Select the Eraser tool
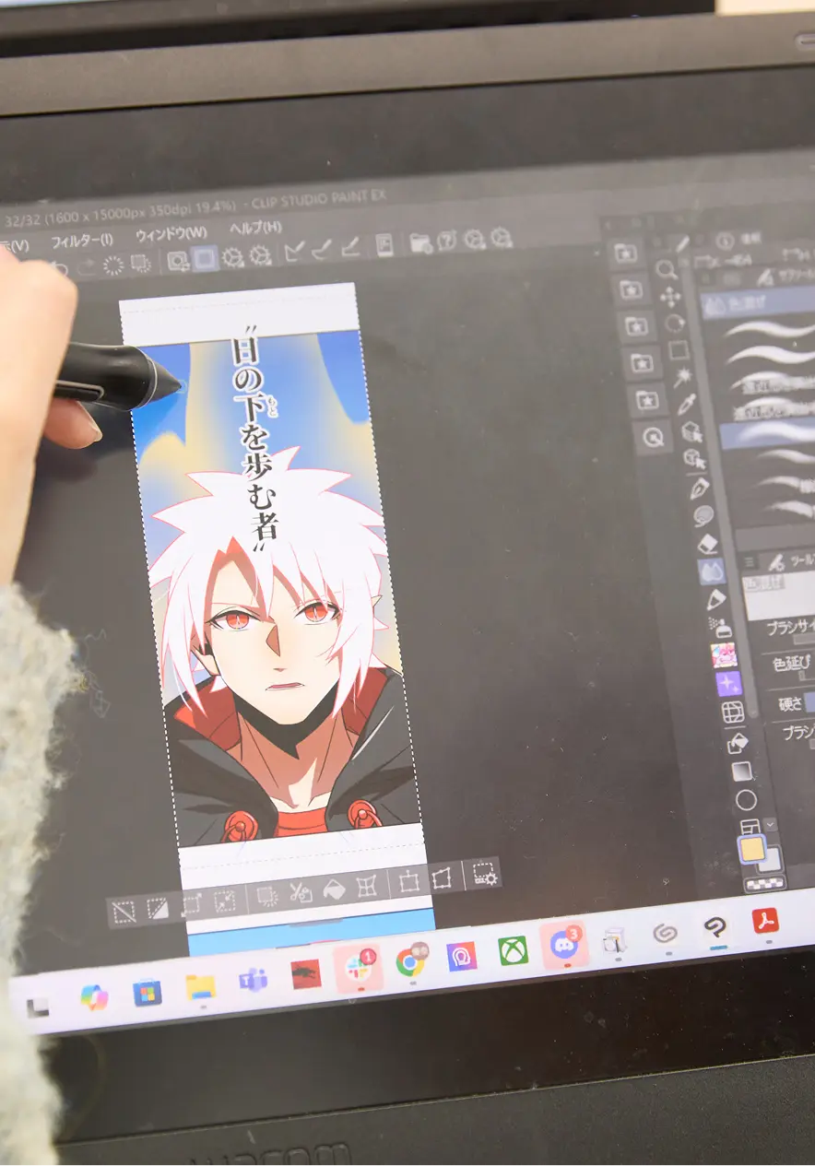The height and width of the screenshot is (1166, 815). tap(708, 544)
